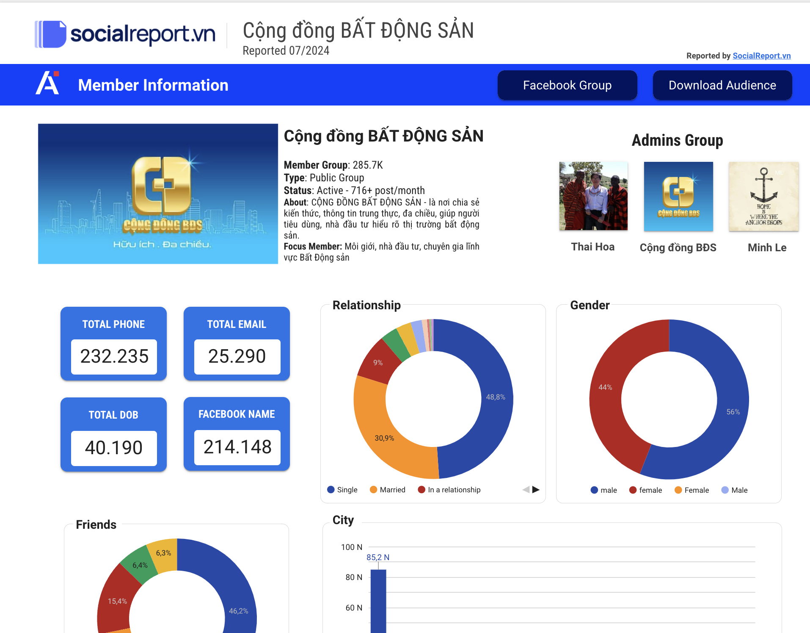This screenshot has width=810, height=633.
Task: Click the Member Information heading
Action: click(153, 85)
